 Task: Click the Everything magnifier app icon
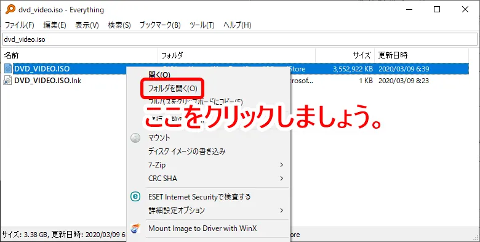pos(10,9)
